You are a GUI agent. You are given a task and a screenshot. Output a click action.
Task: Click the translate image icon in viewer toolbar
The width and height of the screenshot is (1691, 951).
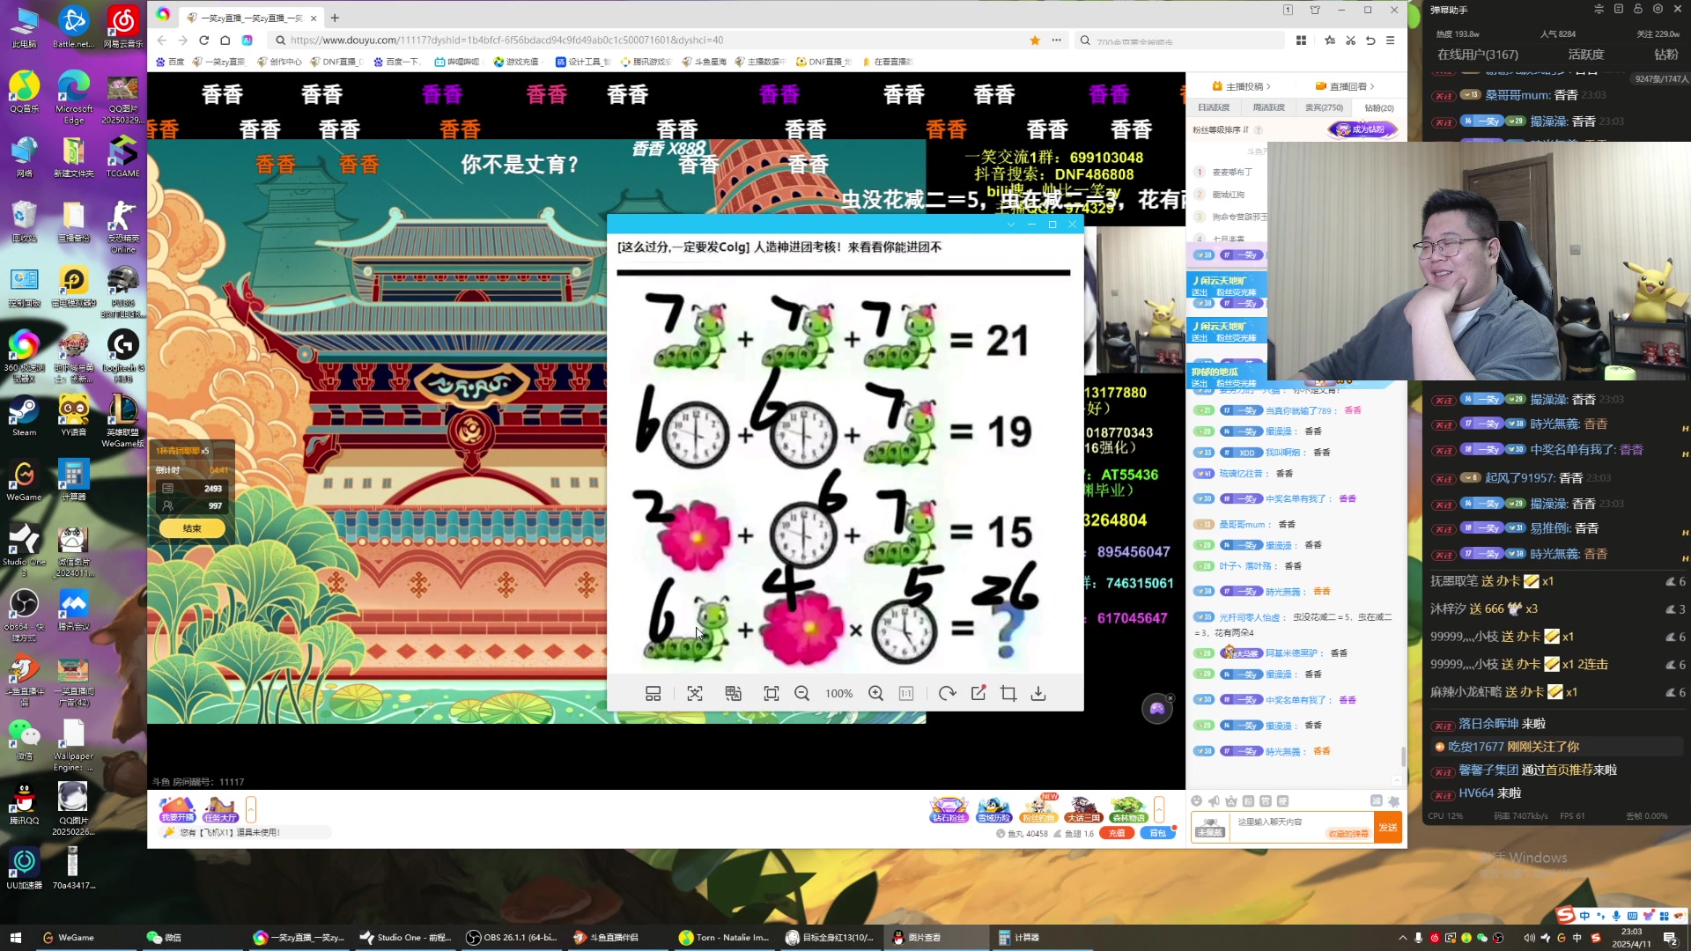[733, 694]
